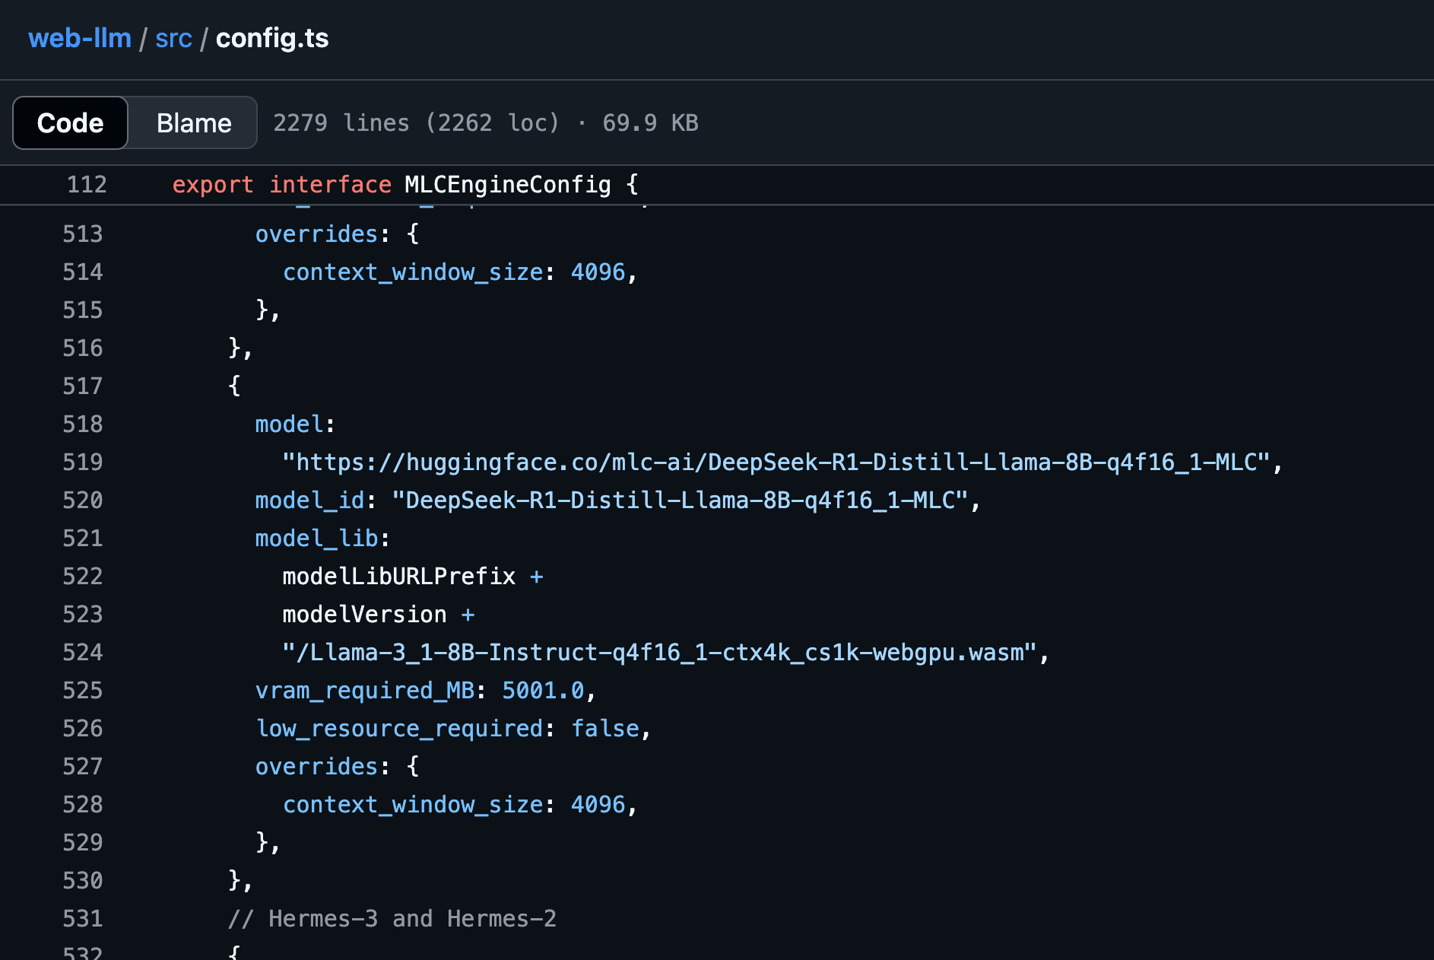Image resolution: width=1434 pixels, height=960 pixels.
Task: Click 'context_window_size' on line 528
Action: click(x=413, y=804)
